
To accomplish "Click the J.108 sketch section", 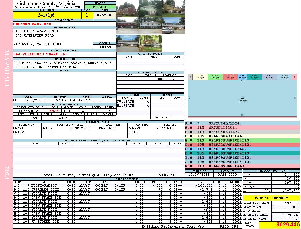I will (285, 77).
